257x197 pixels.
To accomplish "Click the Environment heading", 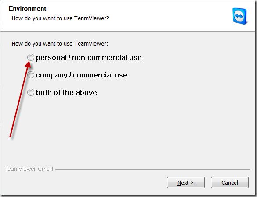I will pyautogui.click(x=27, y=8).
